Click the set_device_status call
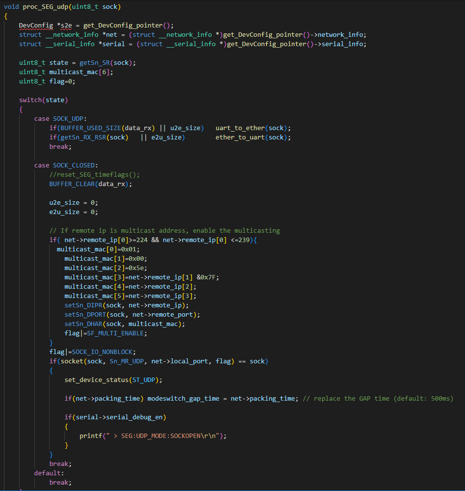465x491 pixels. (113, 380)
